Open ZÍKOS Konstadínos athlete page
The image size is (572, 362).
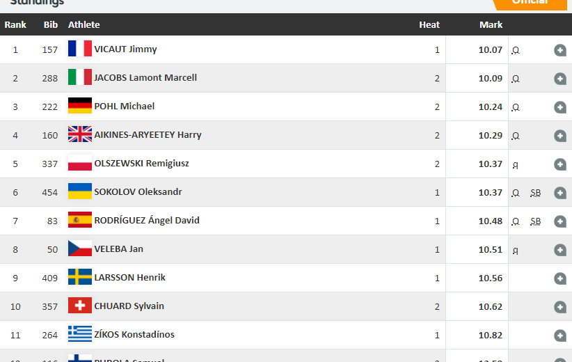[x=134, y=334]
